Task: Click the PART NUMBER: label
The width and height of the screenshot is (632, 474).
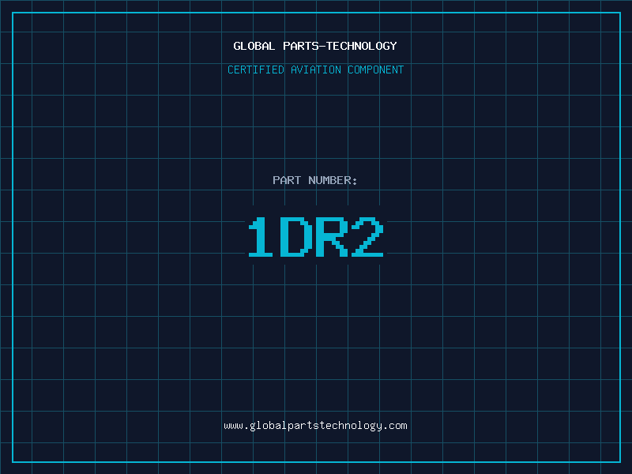Action: [x=315, y=181]
